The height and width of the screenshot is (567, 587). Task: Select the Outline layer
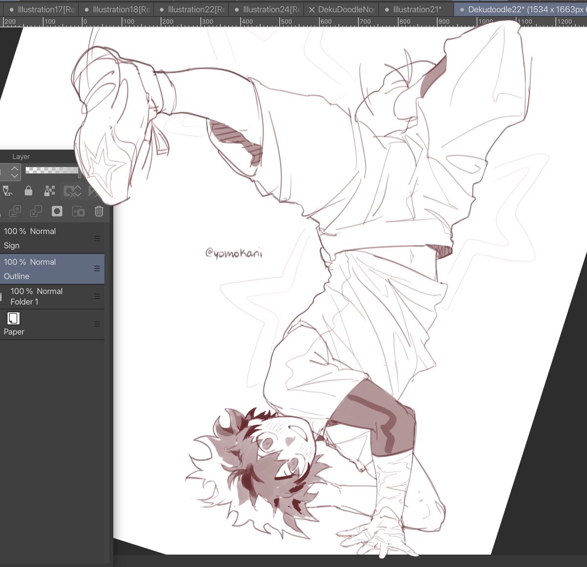point(52,269)
